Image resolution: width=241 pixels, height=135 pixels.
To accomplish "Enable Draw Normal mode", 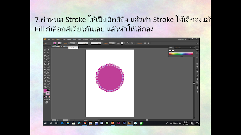I will tap(44, 99).
